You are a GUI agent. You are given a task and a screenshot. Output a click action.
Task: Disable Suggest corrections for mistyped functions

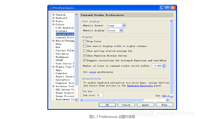85,60
